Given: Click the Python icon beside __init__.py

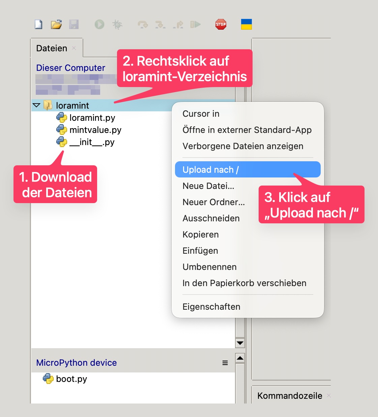Looking at the screenshot, I should point(61,142).
